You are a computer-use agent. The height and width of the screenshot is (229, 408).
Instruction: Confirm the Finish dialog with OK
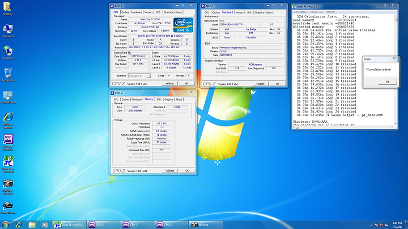pyautogui.click(x=388, y=82)
